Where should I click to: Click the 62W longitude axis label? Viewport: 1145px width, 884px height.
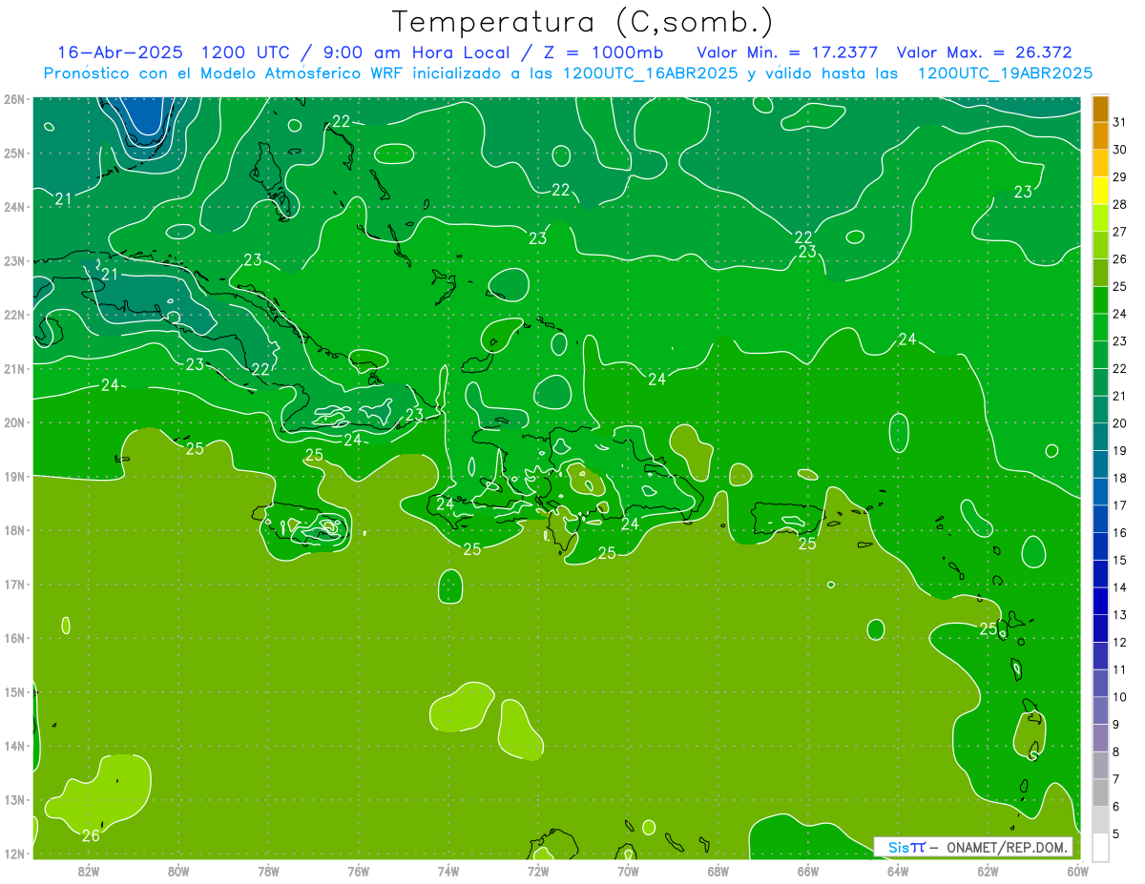click(x=988, y=871)
